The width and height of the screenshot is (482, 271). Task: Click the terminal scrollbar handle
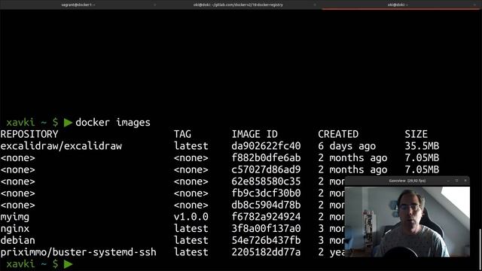click(480, 249)
